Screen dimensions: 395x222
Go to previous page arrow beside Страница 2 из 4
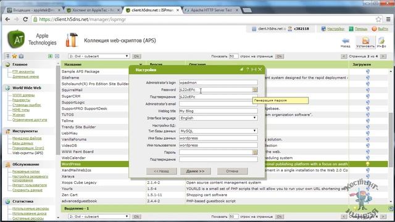(x=344, y=56)
